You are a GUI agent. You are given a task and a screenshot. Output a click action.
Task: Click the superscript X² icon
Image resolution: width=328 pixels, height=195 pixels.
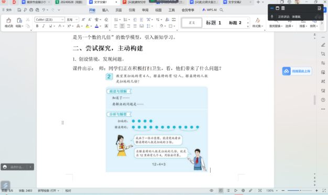coord(69,26)
